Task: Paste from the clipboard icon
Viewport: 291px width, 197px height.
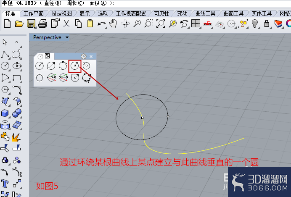Action: tap(90, 24)
